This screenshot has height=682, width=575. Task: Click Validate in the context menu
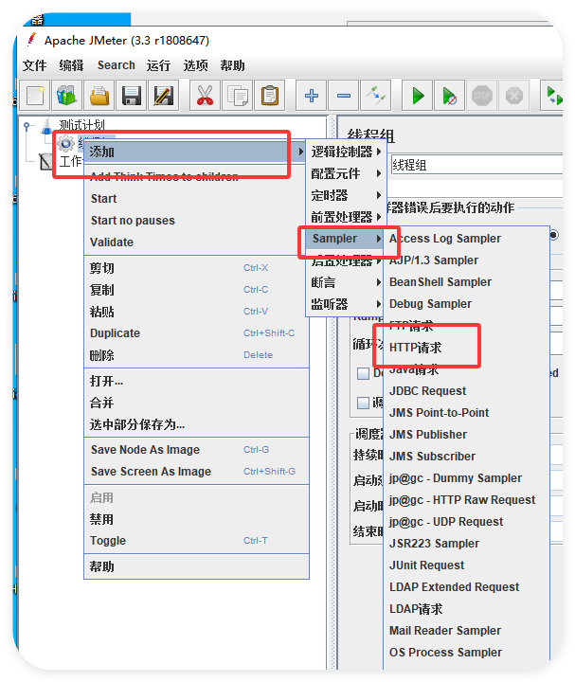pos(196,242)
